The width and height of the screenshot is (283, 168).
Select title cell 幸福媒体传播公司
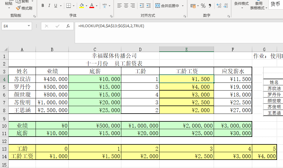tap(114, 56)
